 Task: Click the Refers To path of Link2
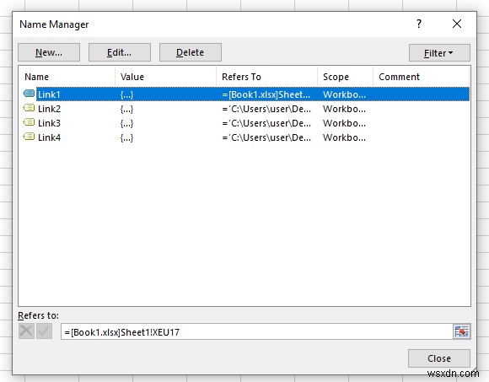[x=266, y=109]
